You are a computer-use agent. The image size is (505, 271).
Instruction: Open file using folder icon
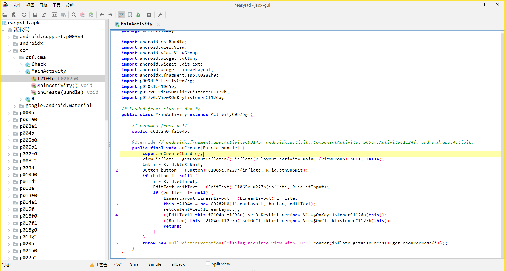[x=5, y=15]
